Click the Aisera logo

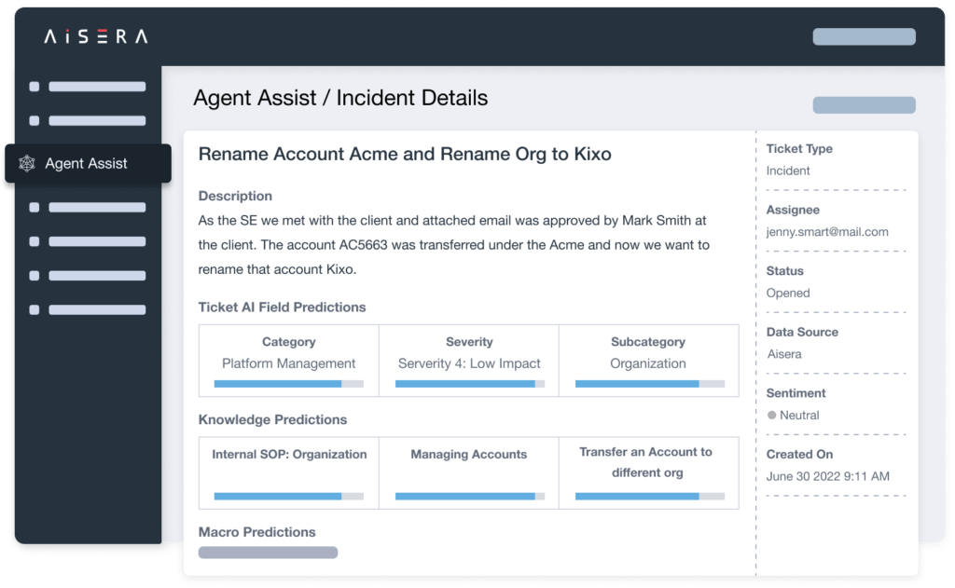coord(94,38)
